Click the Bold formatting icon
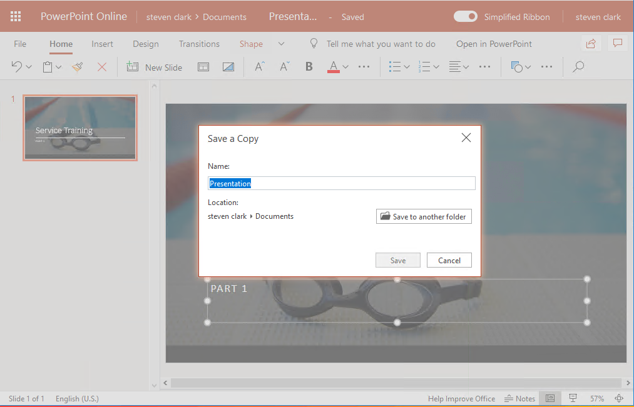 tap(309, 67)
